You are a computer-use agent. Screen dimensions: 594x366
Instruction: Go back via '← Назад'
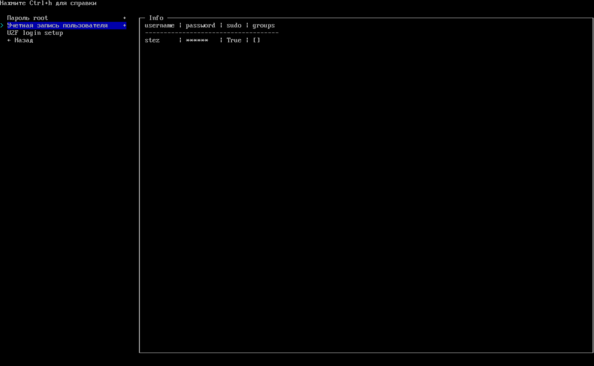coord(20,41)
